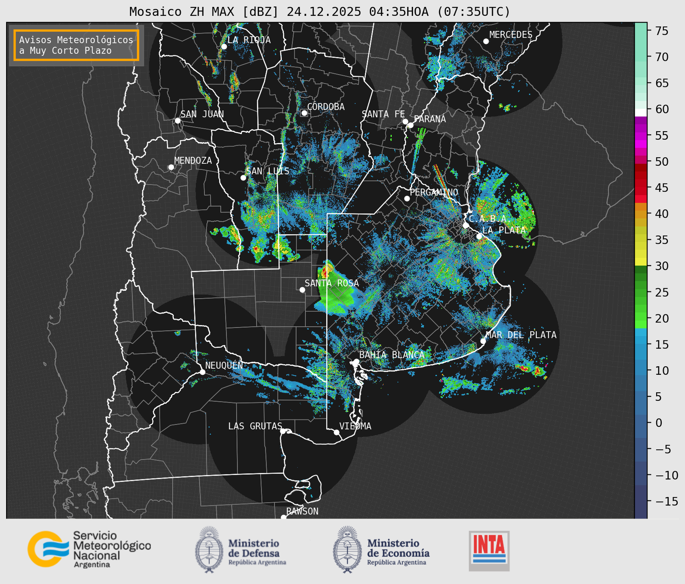
Task: Click the La Plata city marker dot
Action: coord(479,236)
